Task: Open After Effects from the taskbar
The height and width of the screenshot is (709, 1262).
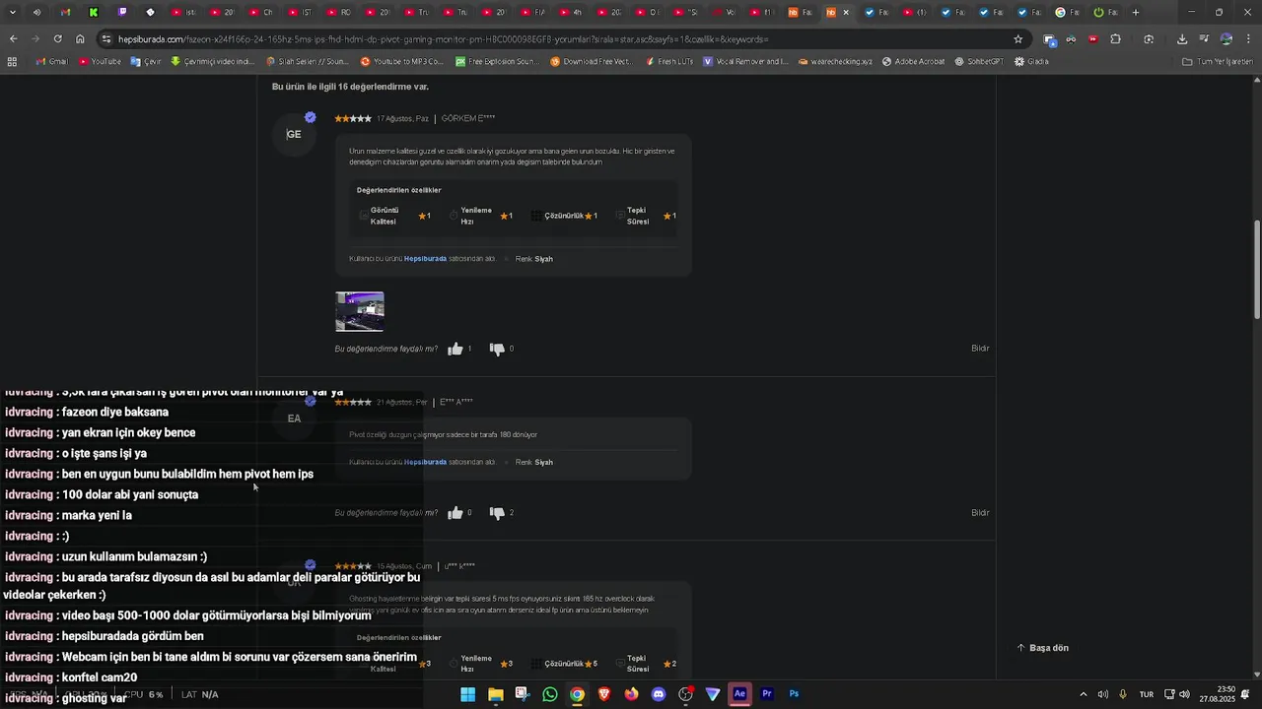Action: [x=739, y=694]
